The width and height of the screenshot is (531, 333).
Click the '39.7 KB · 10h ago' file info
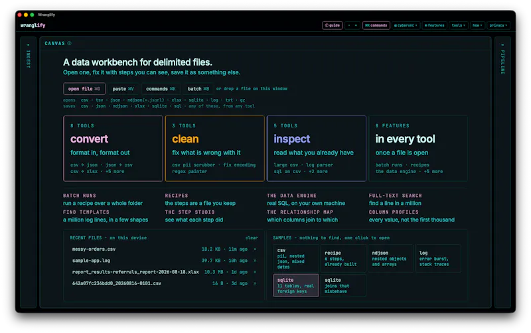(224, 261)
